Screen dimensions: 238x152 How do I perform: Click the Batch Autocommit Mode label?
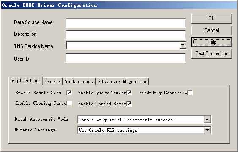41,119
